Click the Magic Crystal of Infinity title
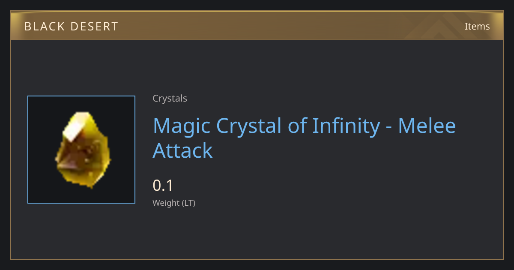 (304, 138)
